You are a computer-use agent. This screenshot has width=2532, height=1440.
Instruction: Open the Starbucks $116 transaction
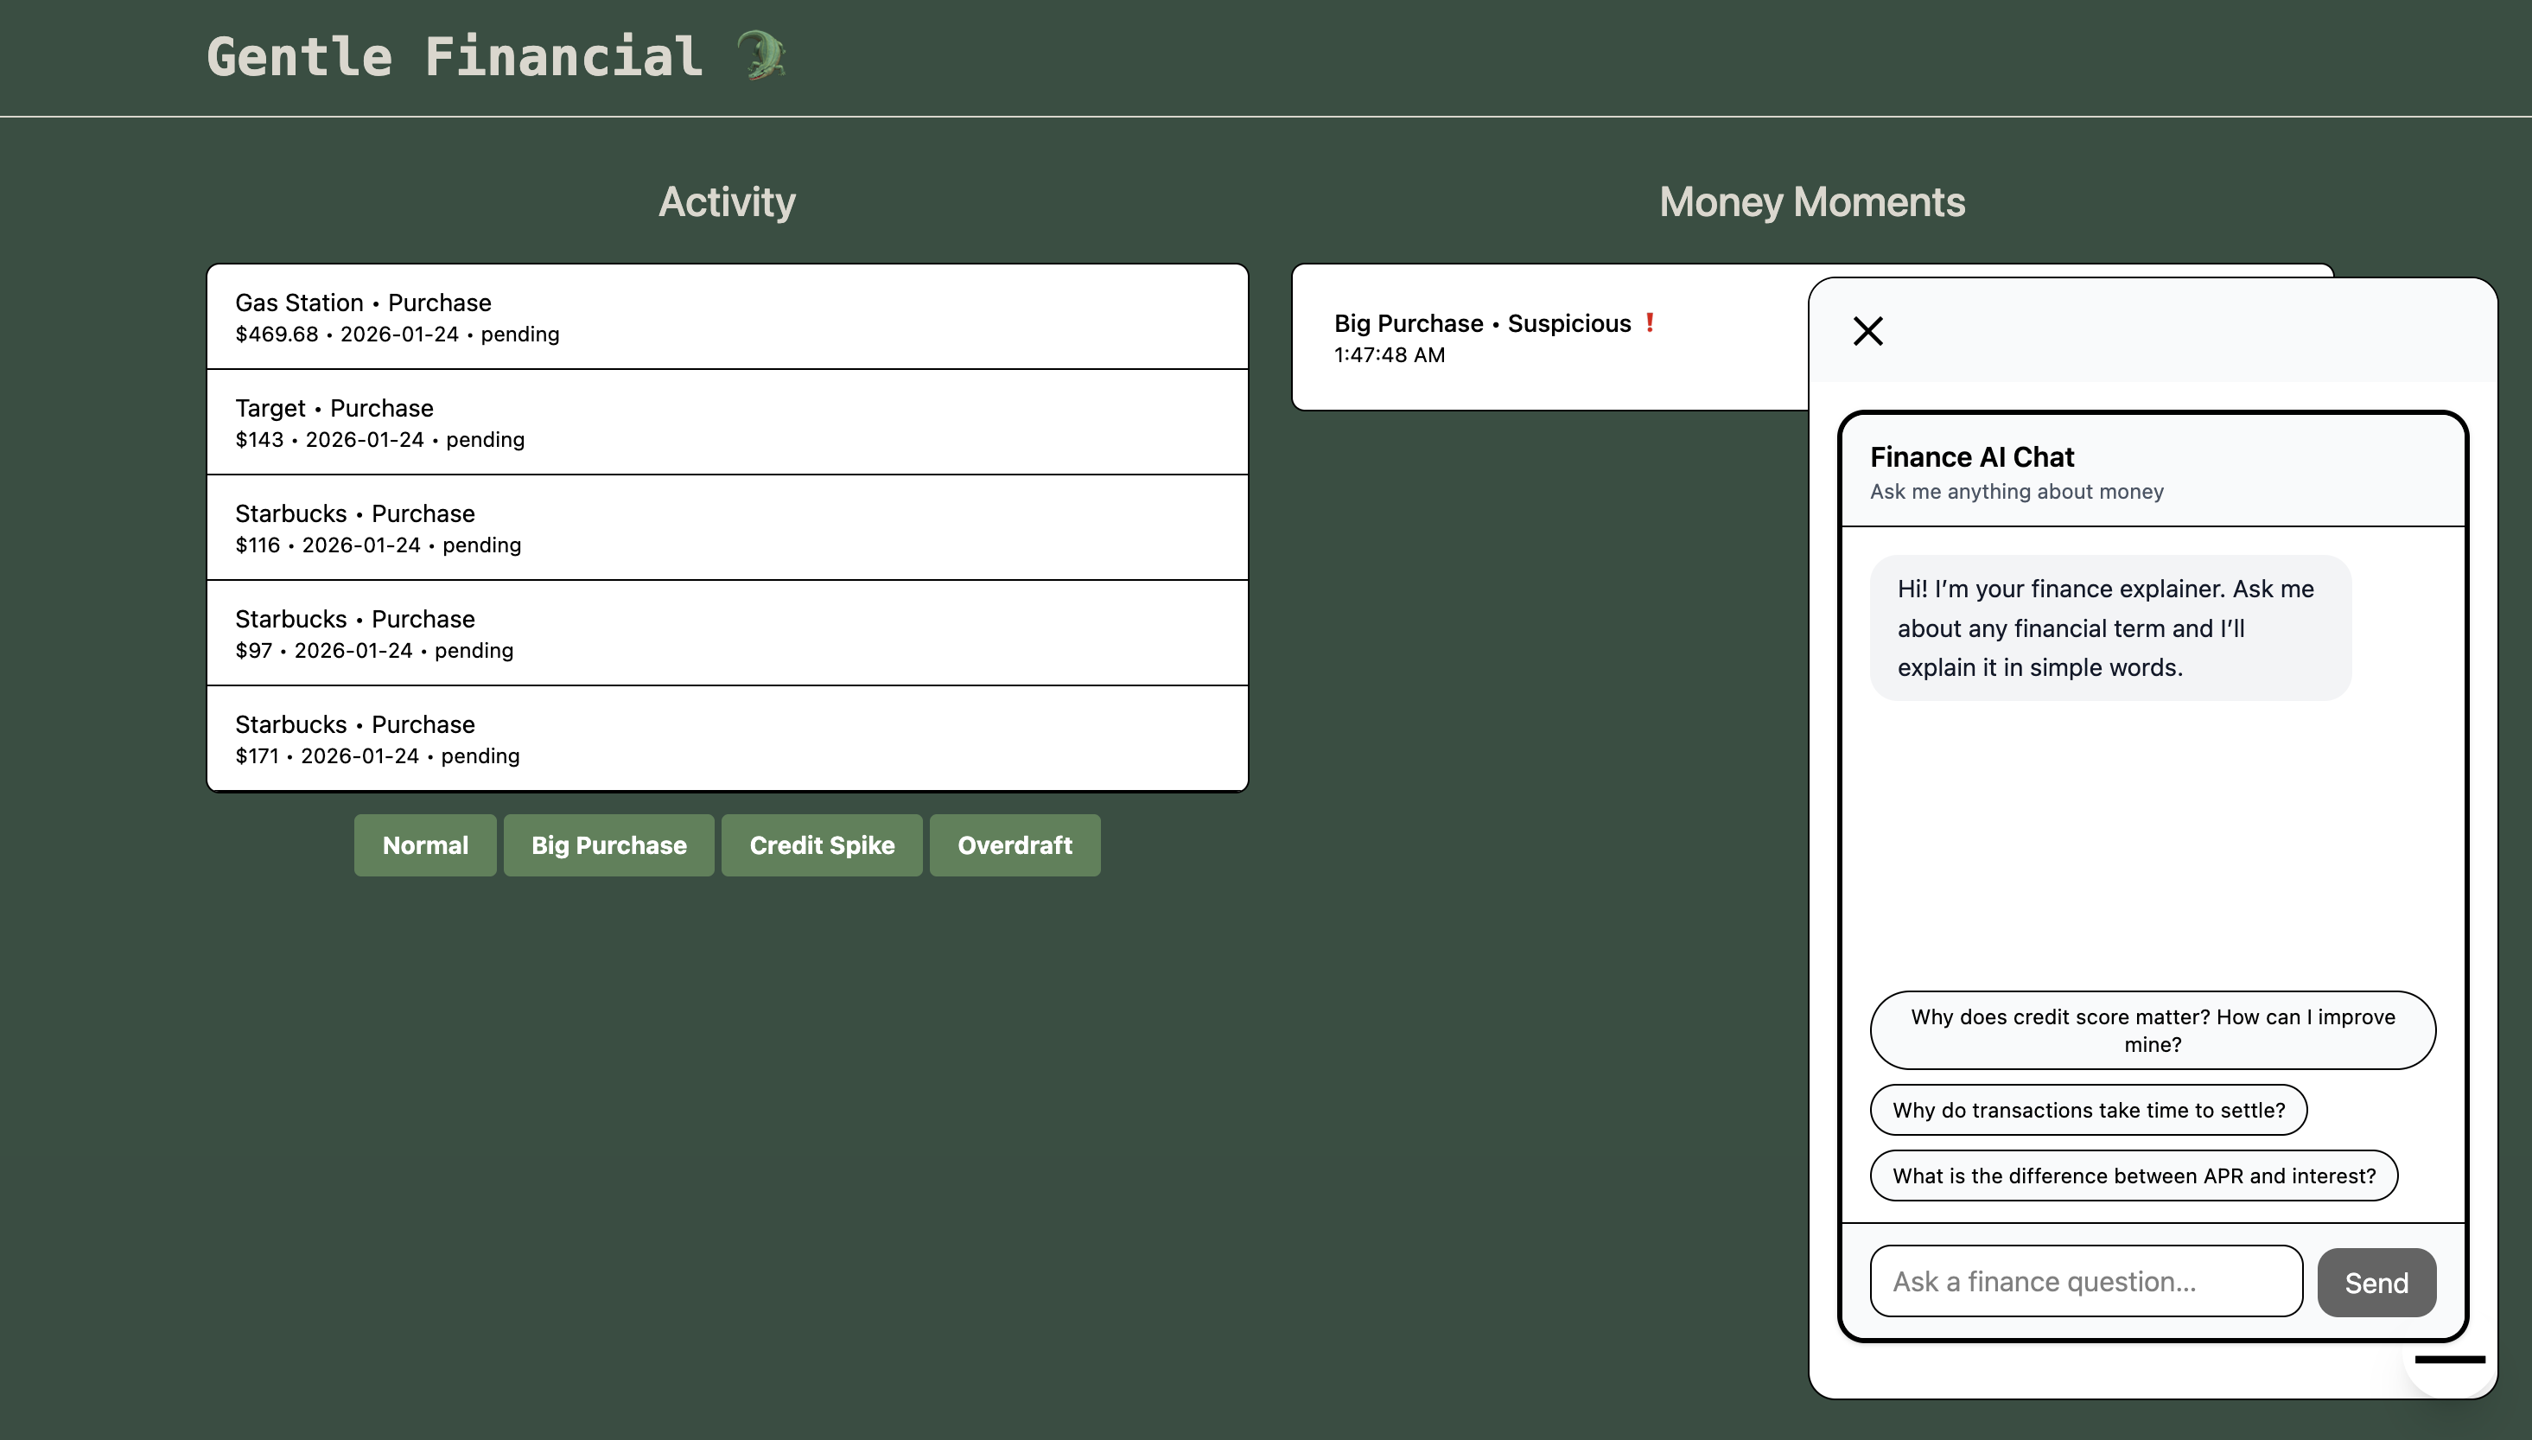coord(727,528)
